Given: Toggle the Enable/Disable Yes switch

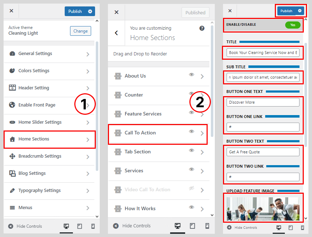Looking at the screenshot, I should pos(292,25).
